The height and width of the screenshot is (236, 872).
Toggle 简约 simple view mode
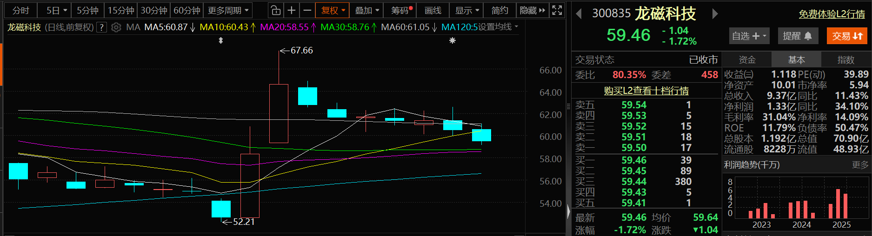pyautogui.click(x=499, y=10)
